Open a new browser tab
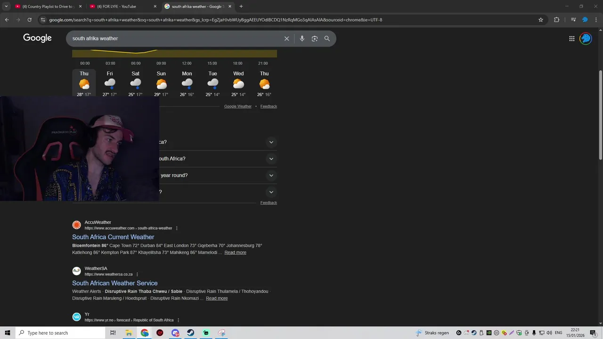The height and width of the screenshot is (339, 603). click(x=241, y=6)
